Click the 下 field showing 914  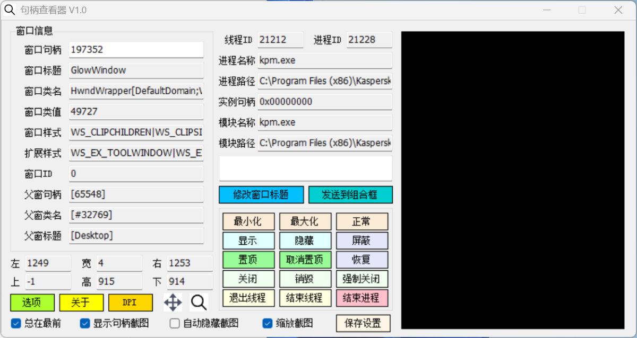coord(190,282)
